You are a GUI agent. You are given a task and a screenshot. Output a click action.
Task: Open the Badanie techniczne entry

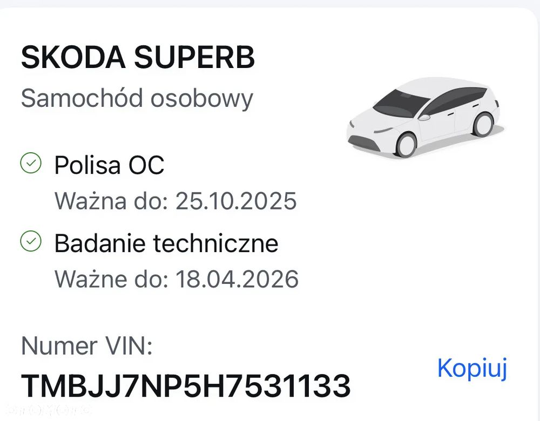click(166, 243)
